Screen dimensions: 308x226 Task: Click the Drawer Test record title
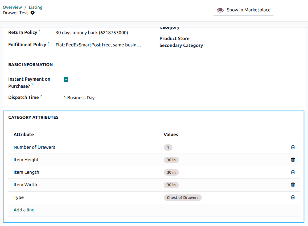point(15,13)
